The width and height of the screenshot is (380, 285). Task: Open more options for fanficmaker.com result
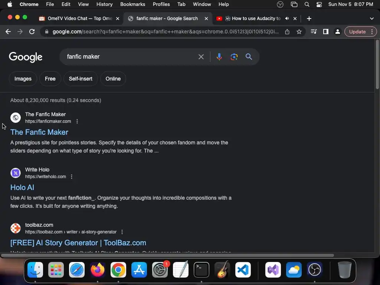(77, 121)
